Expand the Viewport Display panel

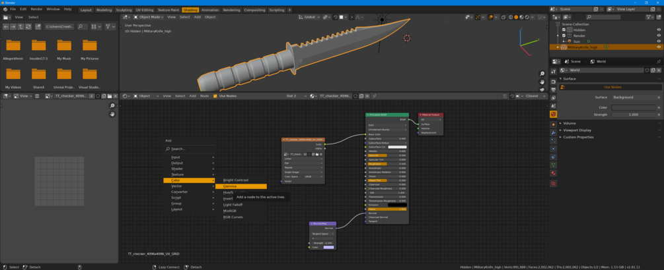tap(577, 130)
